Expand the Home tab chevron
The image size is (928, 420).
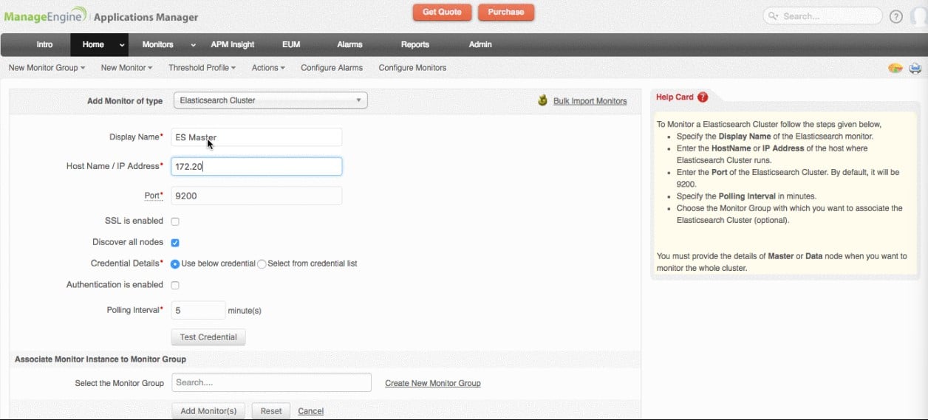[122, 45]
